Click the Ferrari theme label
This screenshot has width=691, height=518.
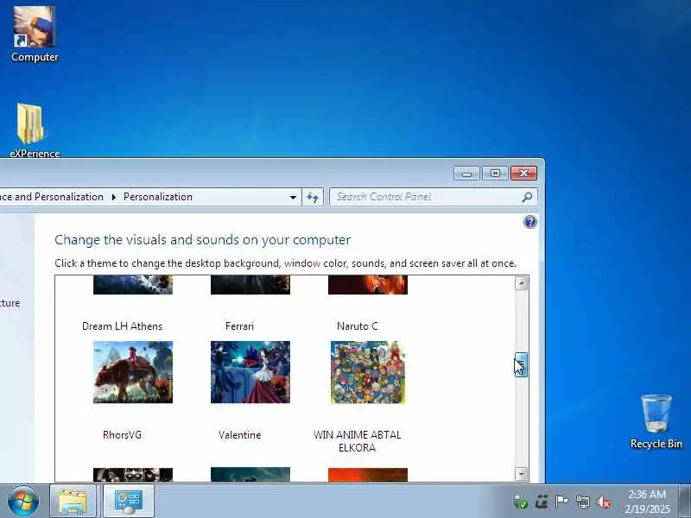click(x=240, y=326)
